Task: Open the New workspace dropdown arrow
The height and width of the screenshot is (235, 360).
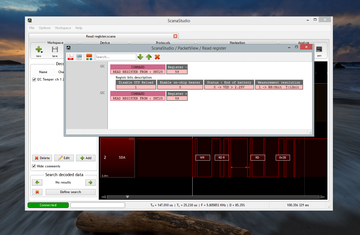Action: [x=41, y=51]
